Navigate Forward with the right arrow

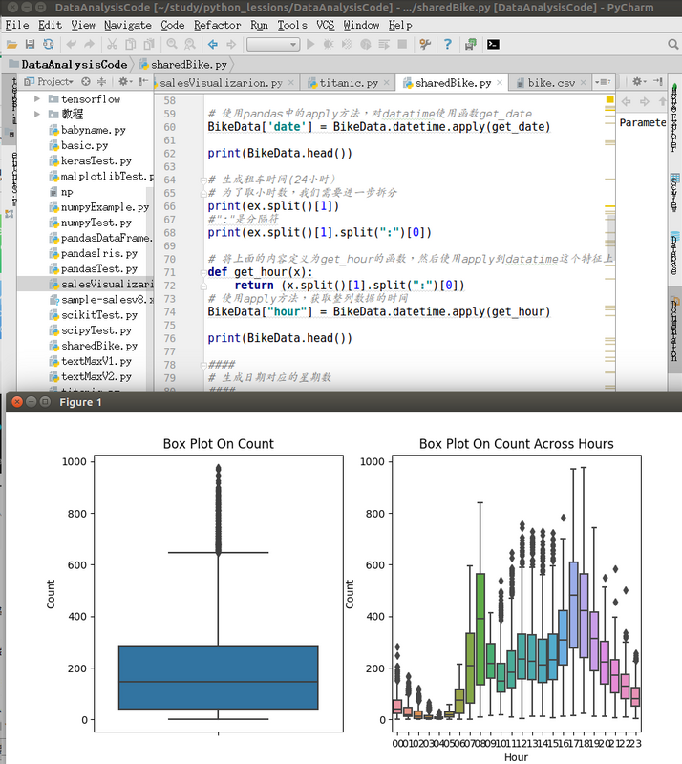tap(231, 44)
